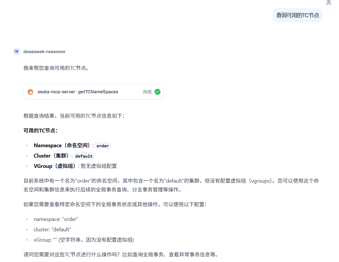Click the sentence starting with 根据查询结果
This screenshot has width=339, height=262.
74,116
